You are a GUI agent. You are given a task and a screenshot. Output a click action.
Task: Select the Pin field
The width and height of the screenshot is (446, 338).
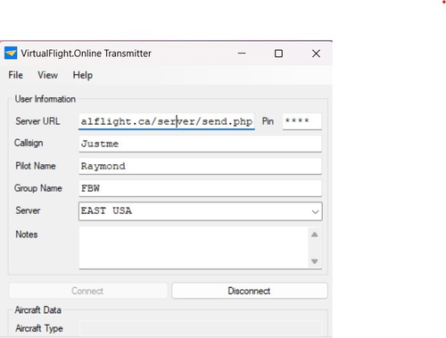pyautogui.click(x=301, y=121)
